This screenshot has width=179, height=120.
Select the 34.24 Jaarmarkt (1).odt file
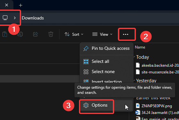point(157,113)
